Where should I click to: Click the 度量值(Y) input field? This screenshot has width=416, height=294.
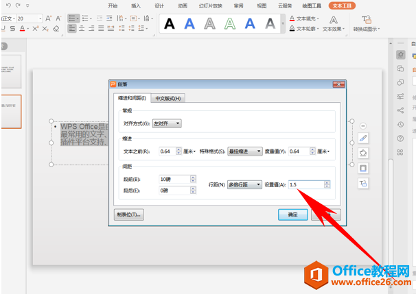point(299,151)
